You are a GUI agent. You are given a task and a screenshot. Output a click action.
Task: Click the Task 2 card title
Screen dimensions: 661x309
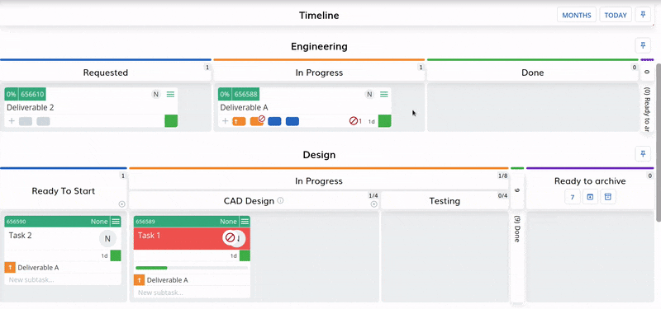pyautogui.click(x=20, y=236)
